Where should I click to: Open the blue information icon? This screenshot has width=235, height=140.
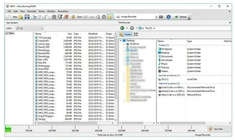click(x=169, y=17)
